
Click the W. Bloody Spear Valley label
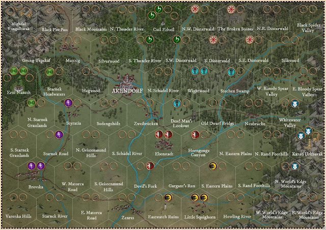pos(273,92)
